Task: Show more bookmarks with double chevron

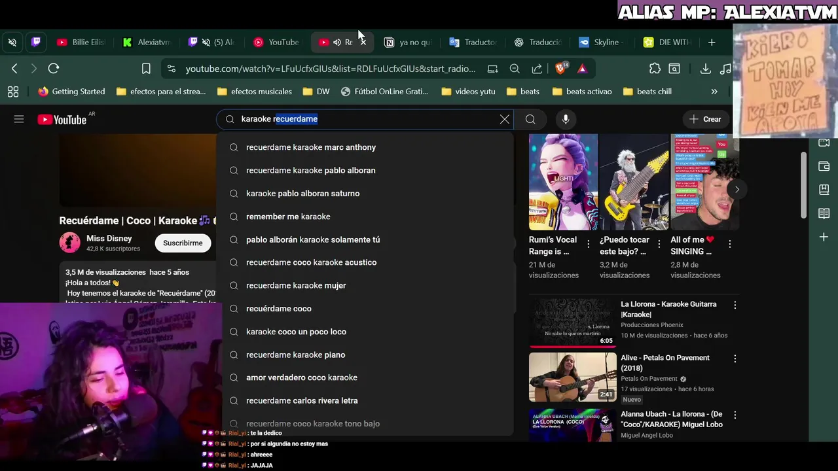Action: coord(714,92)
